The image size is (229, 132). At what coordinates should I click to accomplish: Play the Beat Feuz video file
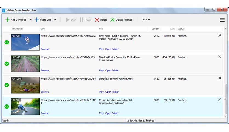coord(101,49)
